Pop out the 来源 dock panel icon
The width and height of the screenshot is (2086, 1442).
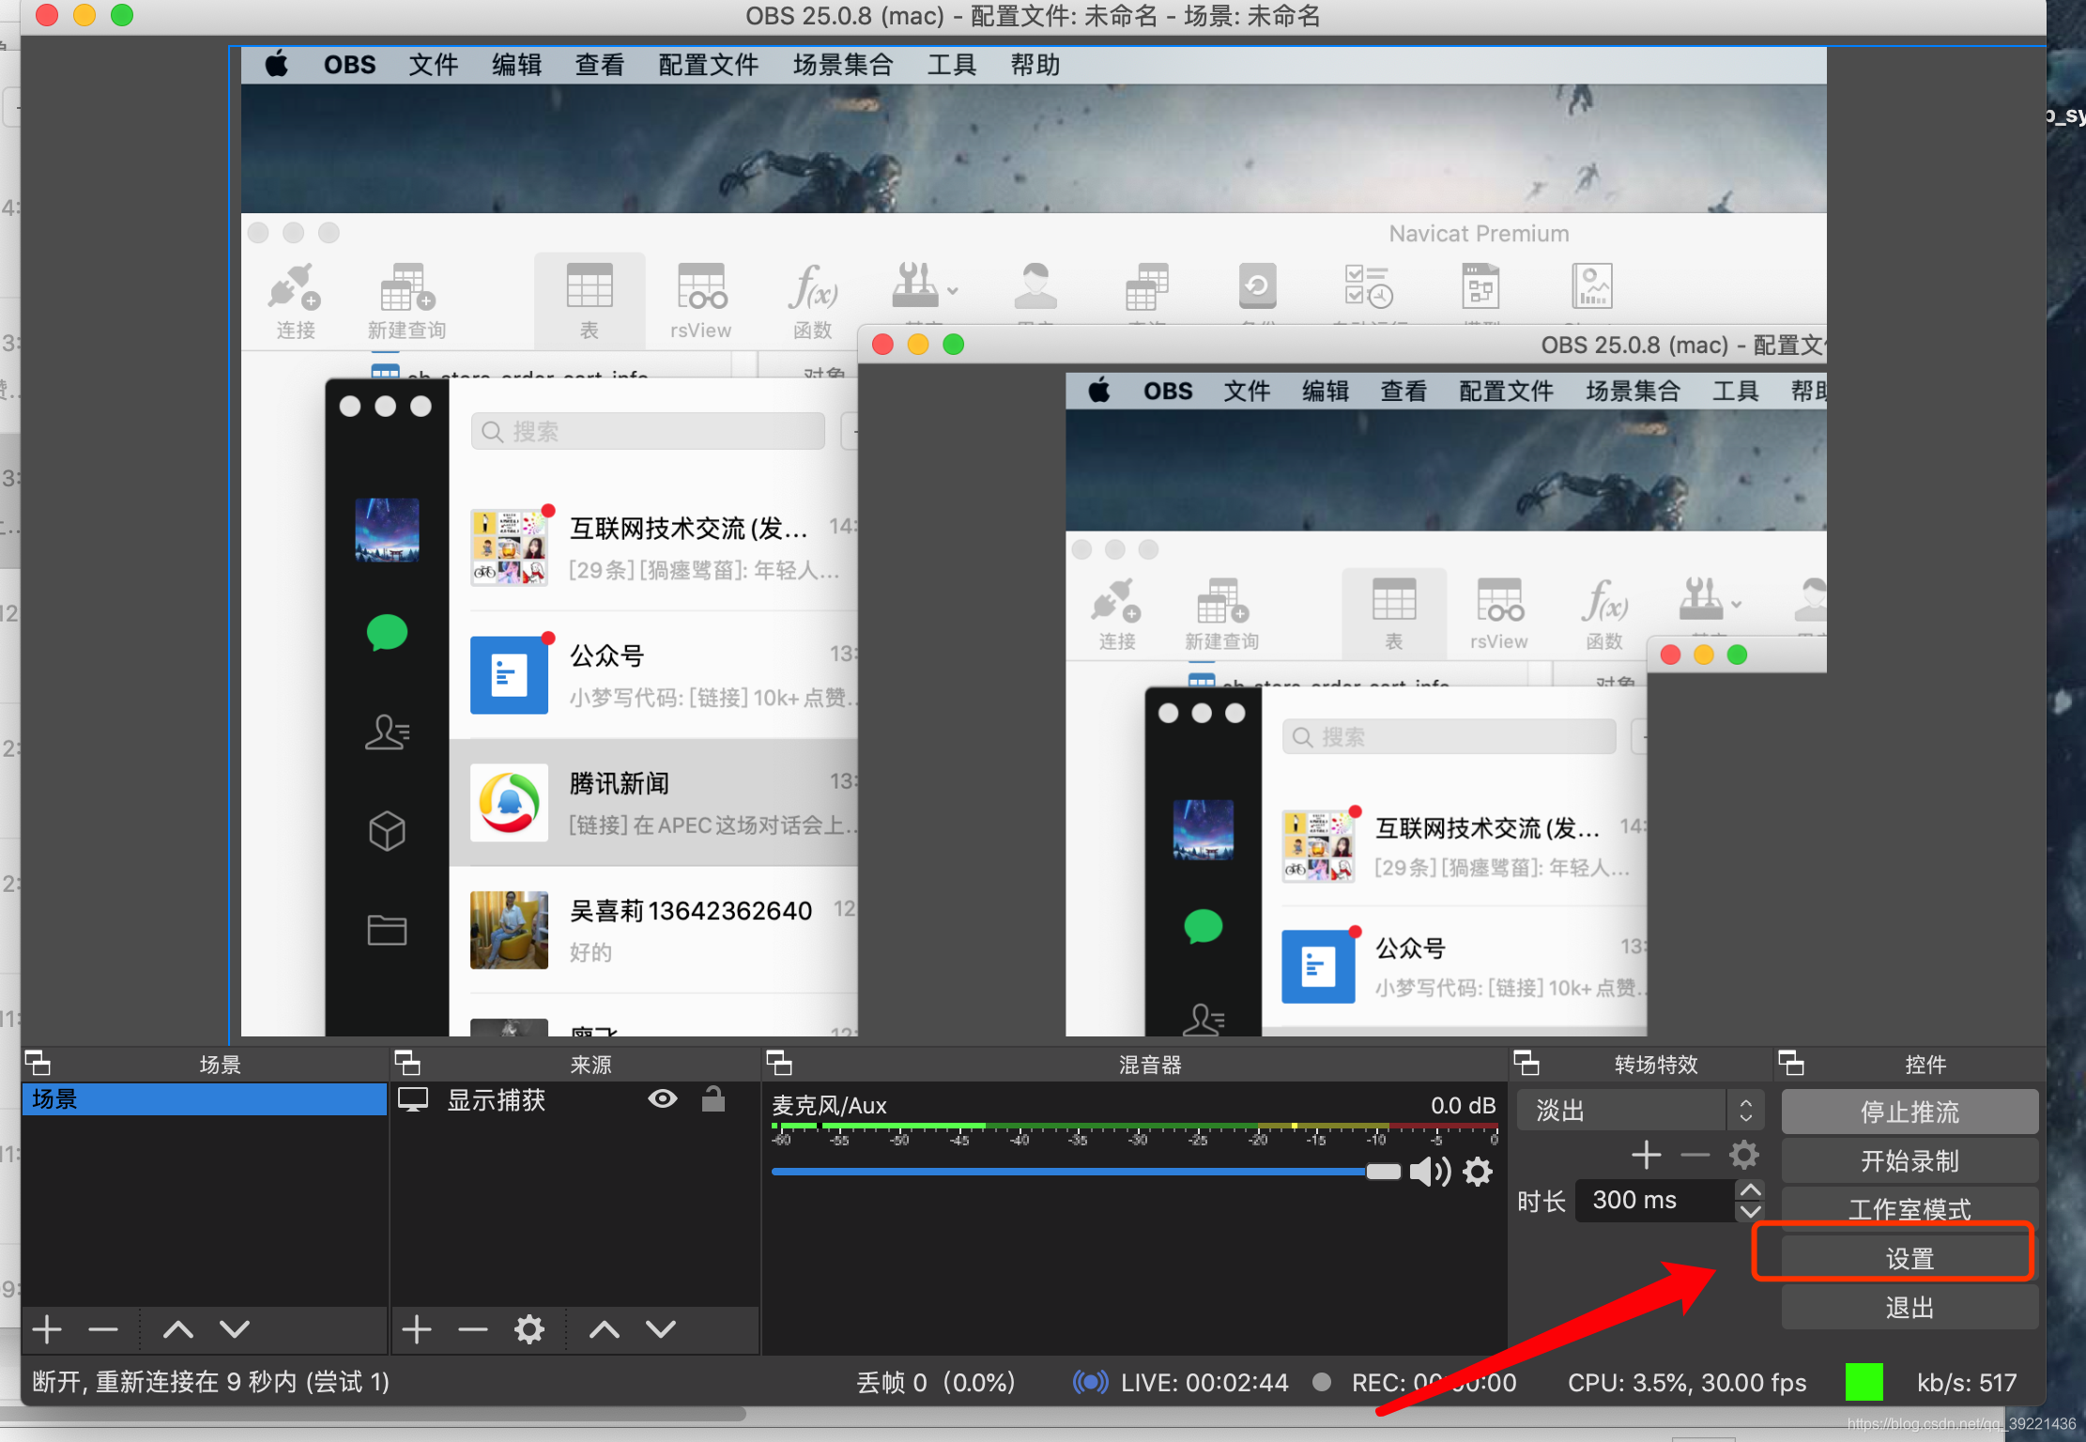pos(407,1063)
